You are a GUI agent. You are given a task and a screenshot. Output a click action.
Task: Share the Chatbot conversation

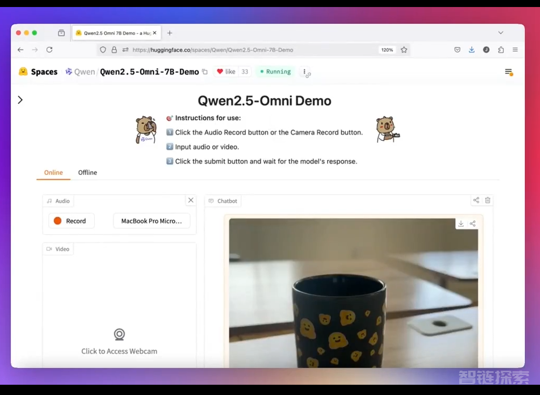click(x=476, y=200)
